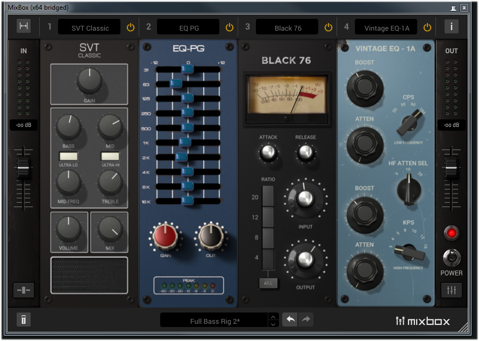The image size is (479, 341).
Task: Click the SVT BASS knob
Action: pyautogui.click(x=68, y=126)
